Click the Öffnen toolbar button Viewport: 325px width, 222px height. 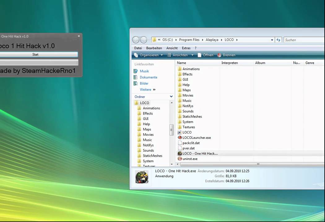click(x=206, y=55)
